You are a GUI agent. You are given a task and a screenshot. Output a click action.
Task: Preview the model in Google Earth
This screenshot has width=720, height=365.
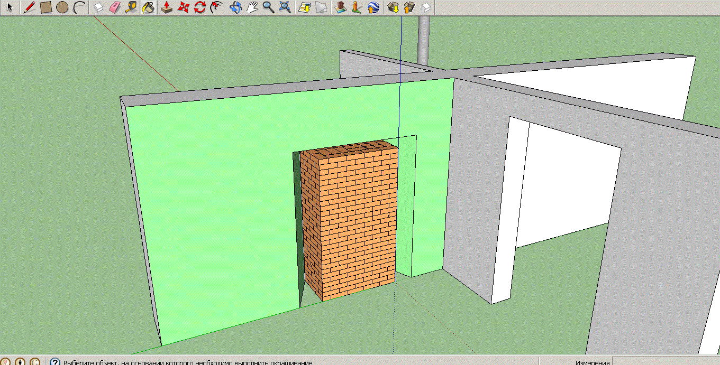(x=373, y=7)
